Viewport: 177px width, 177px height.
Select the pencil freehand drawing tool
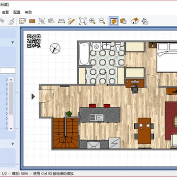(71, 21)
